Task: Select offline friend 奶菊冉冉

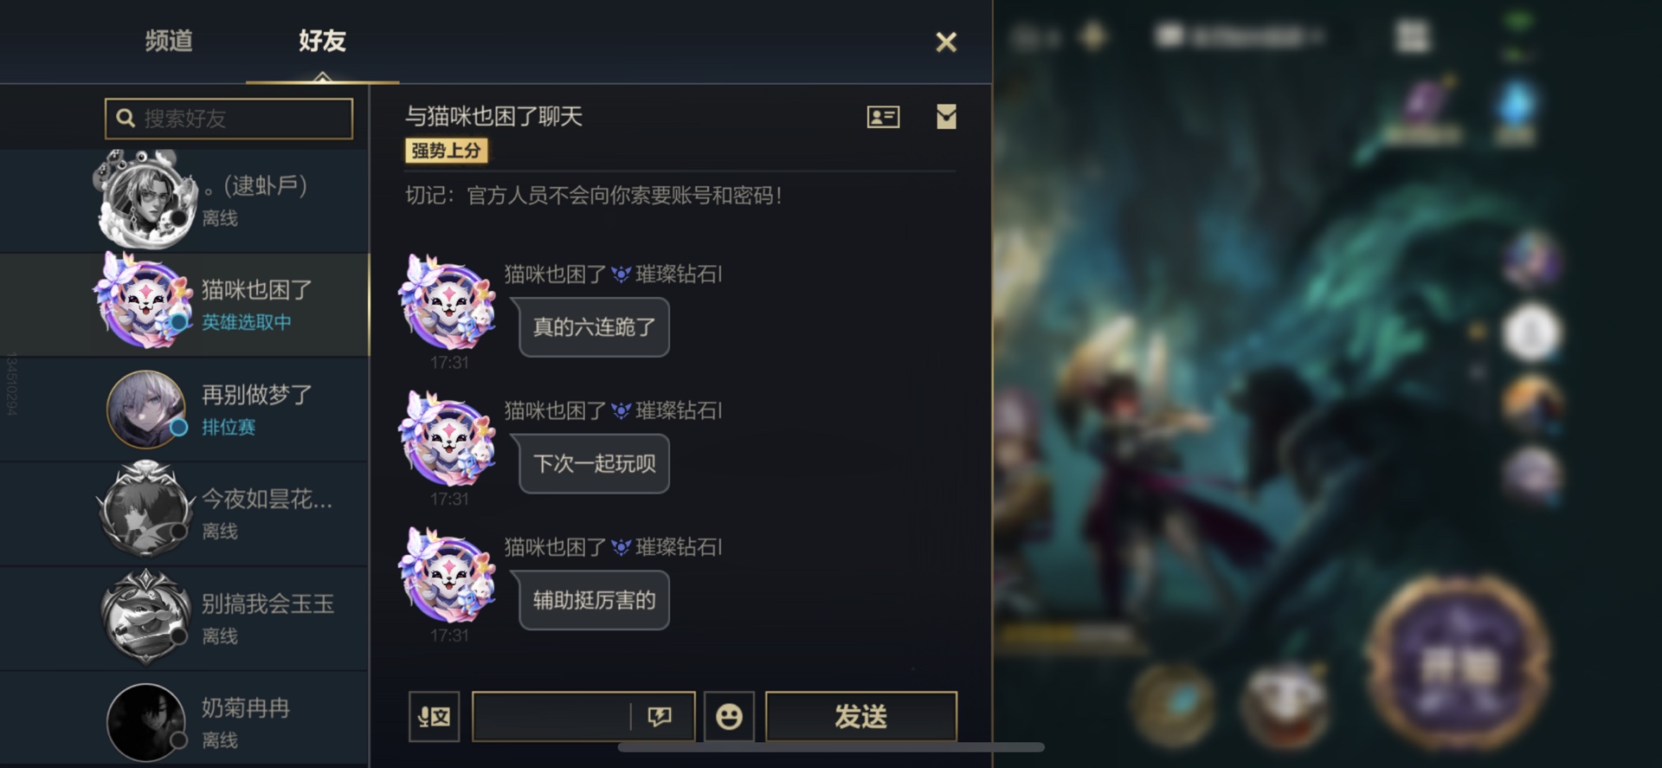Action: (184, 721)
